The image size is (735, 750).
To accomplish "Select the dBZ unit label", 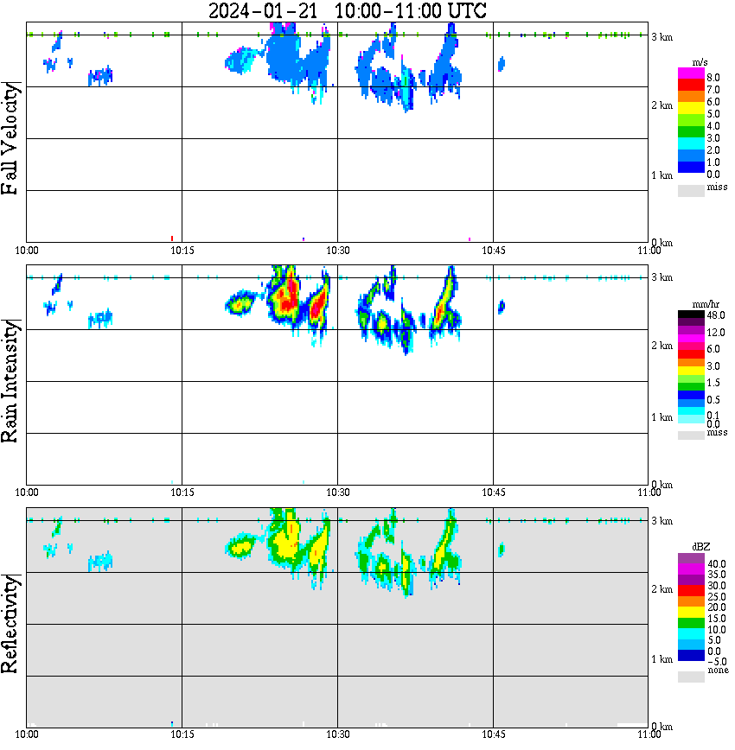I will point(700,547).
